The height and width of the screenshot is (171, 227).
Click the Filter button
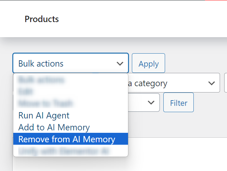click(x=178, y=103)
